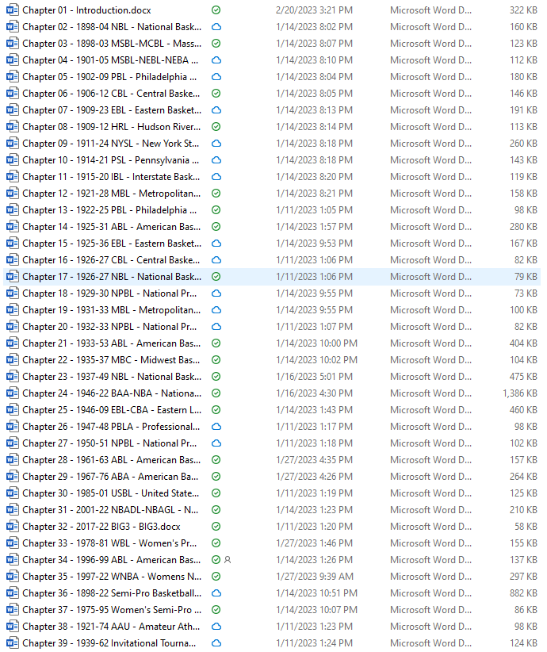Image resolution: width=547 pixels, height=652 pixels.
Task: Click the 404 KB file size
Action: coord(524,343)
